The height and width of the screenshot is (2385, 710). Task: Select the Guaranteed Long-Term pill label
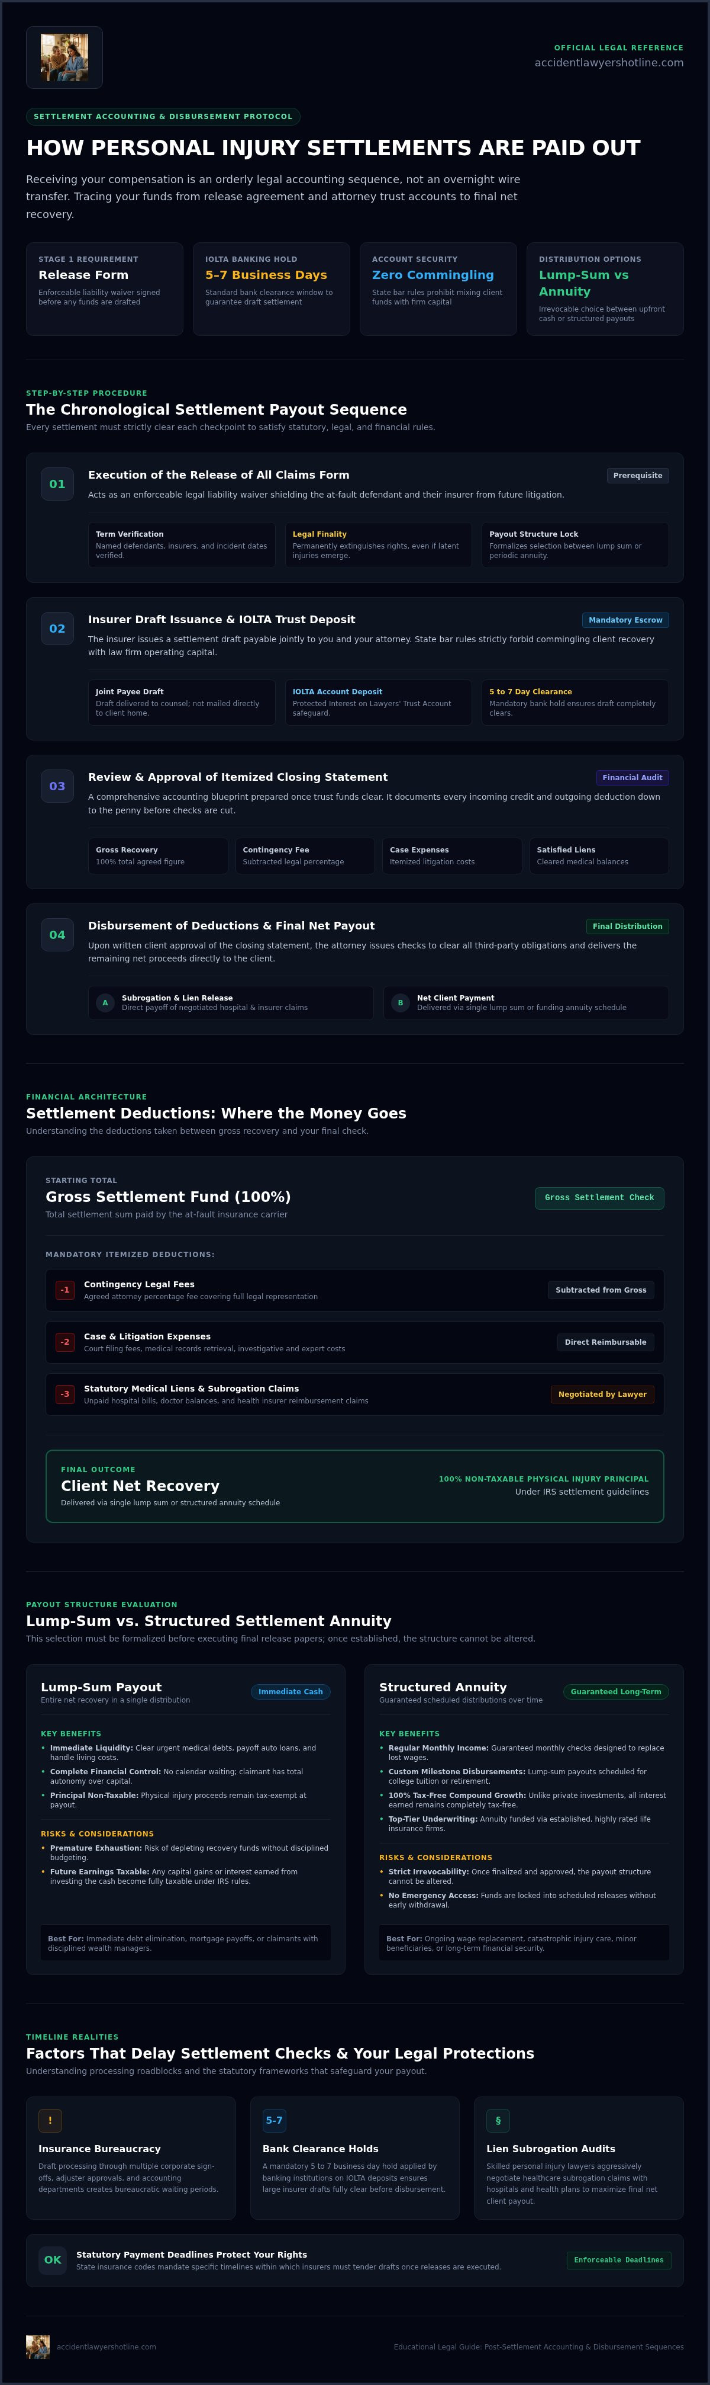click(616, 1691)
